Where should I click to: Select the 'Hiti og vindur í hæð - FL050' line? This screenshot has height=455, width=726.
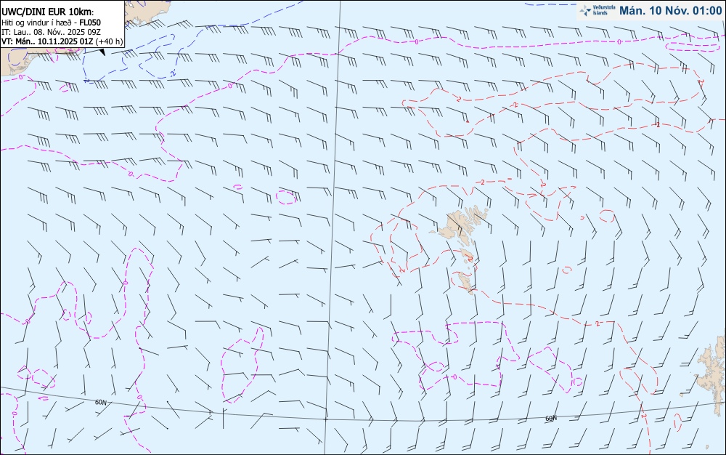point(51,23)
